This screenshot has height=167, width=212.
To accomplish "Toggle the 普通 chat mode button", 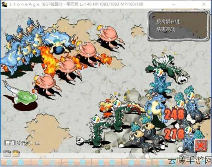I will (10, 143).
